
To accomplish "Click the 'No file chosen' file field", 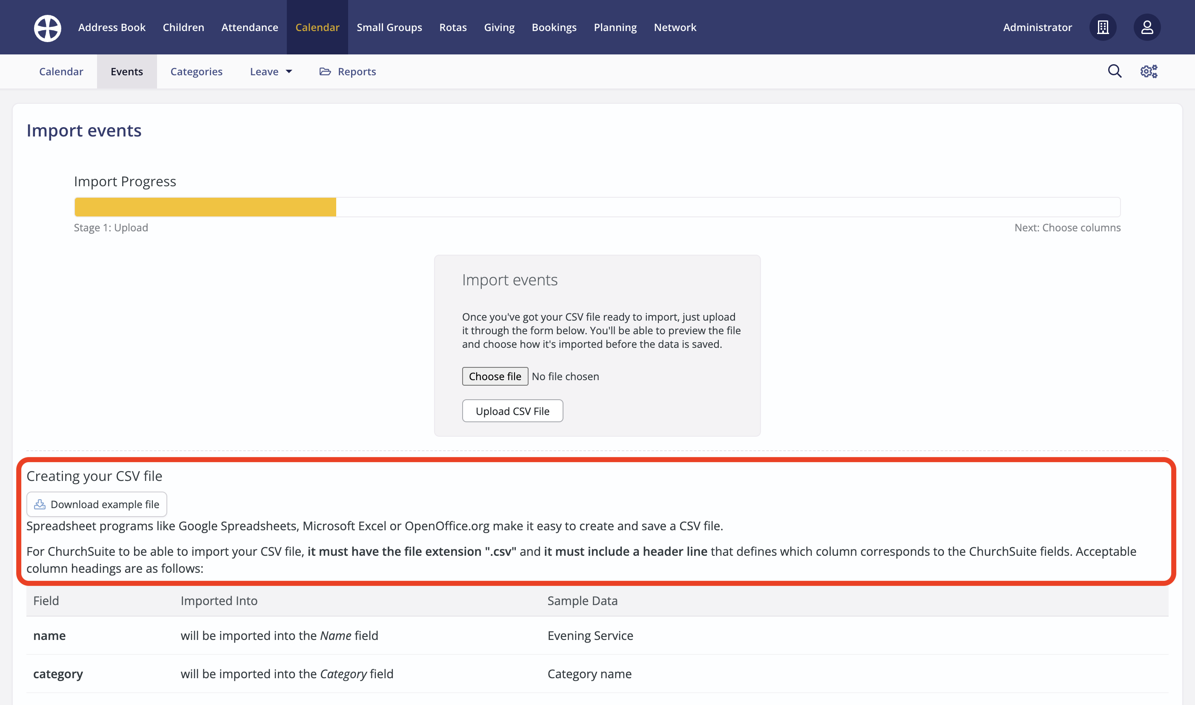I will (x=565, y=376).
